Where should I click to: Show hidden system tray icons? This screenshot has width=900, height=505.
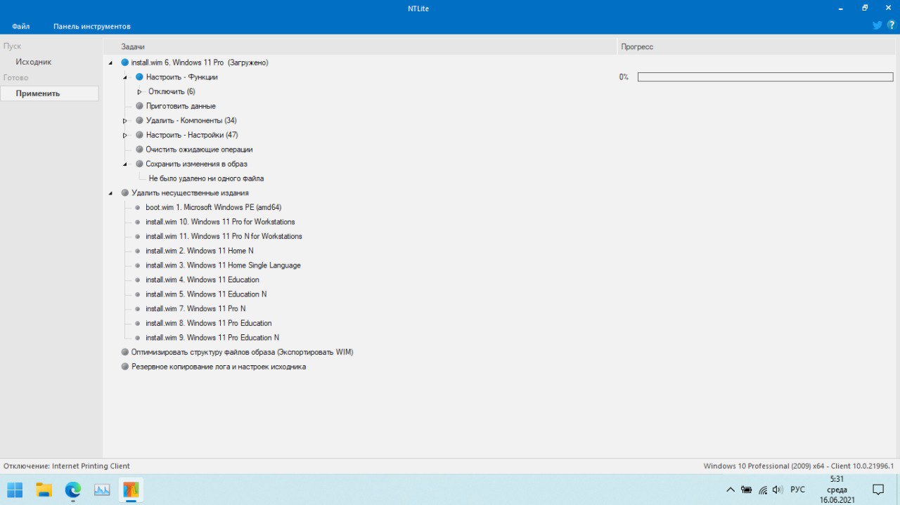pyautogui.click(x=731, y=490)
